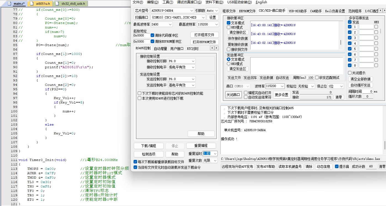Toggle the 提示音 checkbox
The height and width of the screenshot is (206, 386).
point(337,167)
